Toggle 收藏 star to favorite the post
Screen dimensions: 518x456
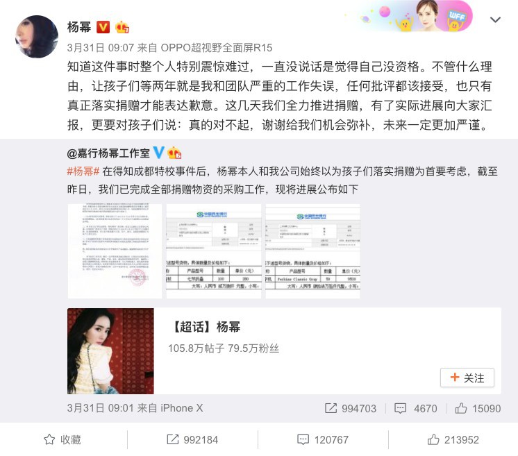(62, 439)
